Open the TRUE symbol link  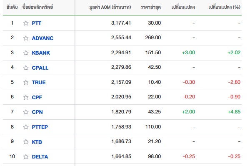point(39,82)
